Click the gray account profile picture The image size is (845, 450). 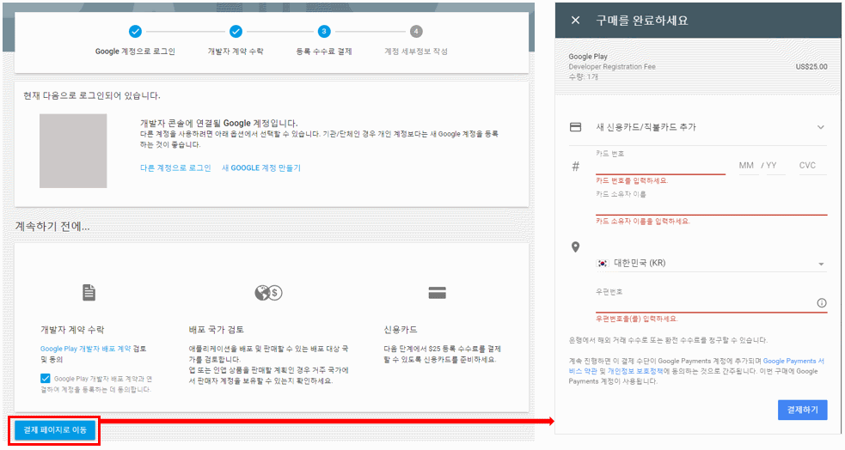73,151
